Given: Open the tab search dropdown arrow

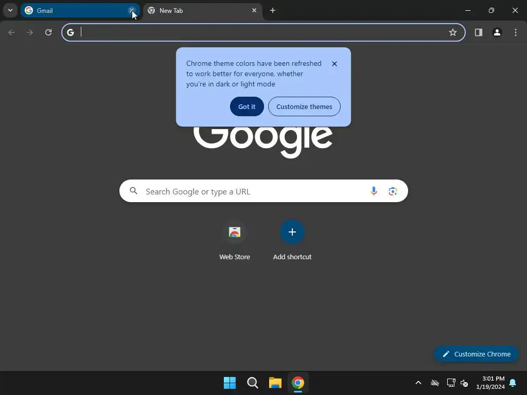Looking at the screenshot, I should click(10, 10).
